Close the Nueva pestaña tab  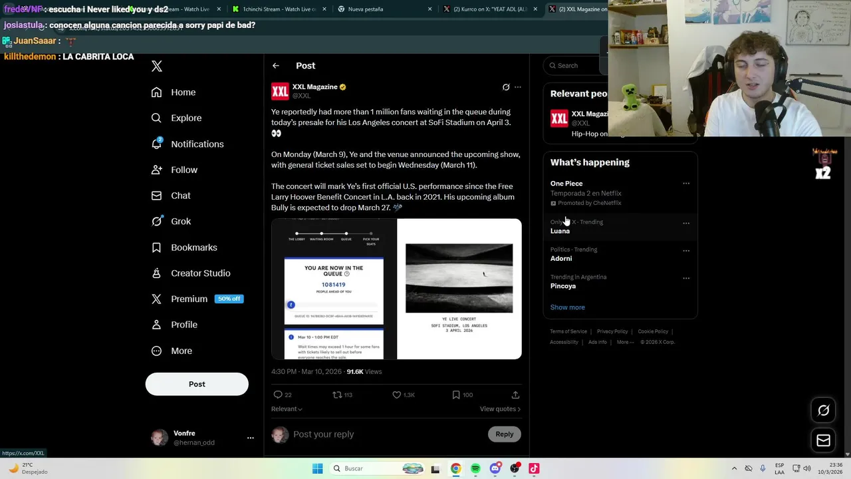click(429, 9)
